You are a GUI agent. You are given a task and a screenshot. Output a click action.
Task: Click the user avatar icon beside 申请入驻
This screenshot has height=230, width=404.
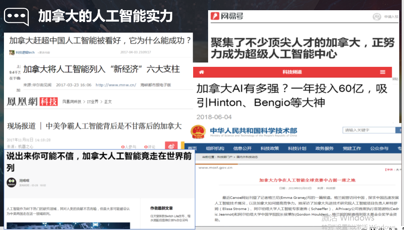377,17
